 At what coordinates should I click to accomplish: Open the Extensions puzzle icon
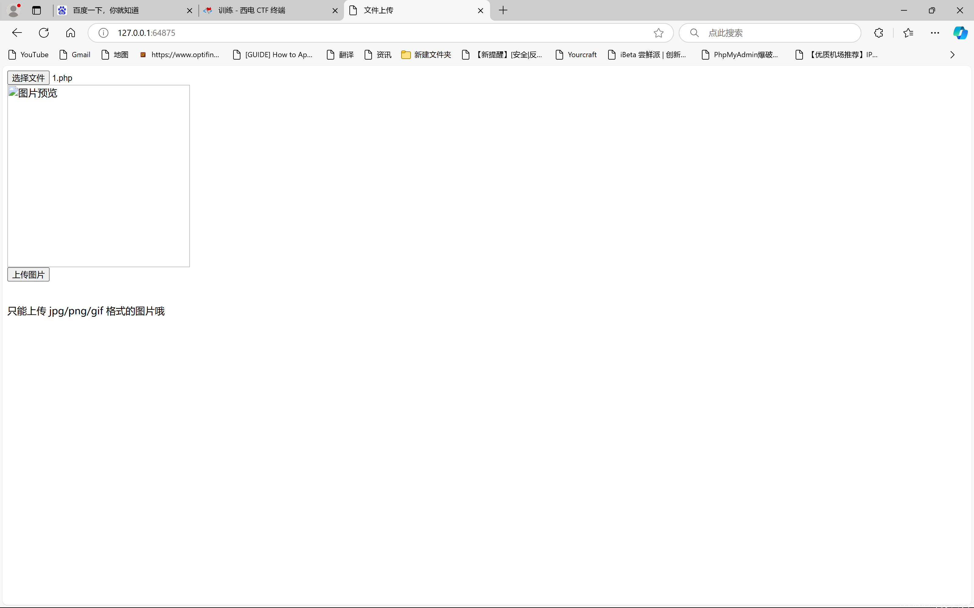879,33
